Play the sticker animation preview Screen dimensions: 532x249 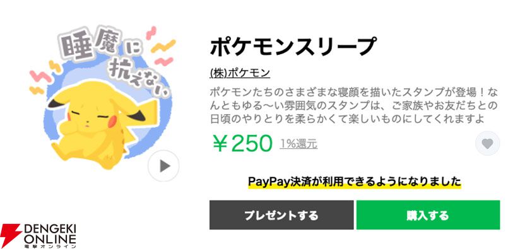click(x=163, y=166)
